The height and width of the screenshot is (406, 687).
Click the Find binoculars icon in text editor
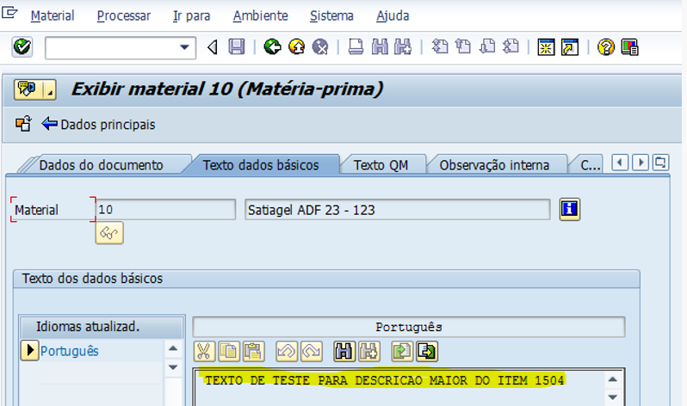click(345, 351)
